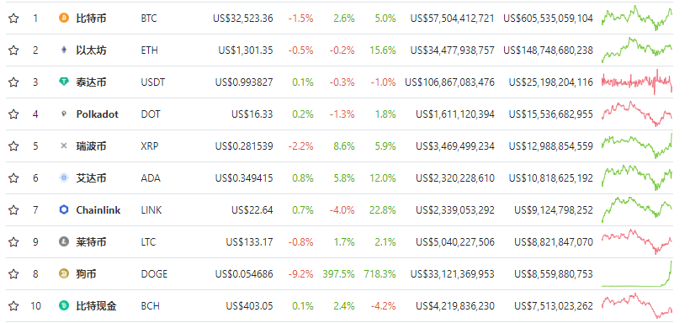The image size is (690, 323).
Task: Toggle favorite star for the DOGE row
Action: tap(13, 273)
